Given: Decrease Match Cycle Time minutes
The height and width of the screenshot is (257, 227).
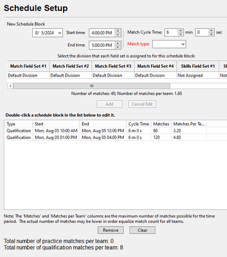Looking at the screenshot, I should tap(181, 34).
